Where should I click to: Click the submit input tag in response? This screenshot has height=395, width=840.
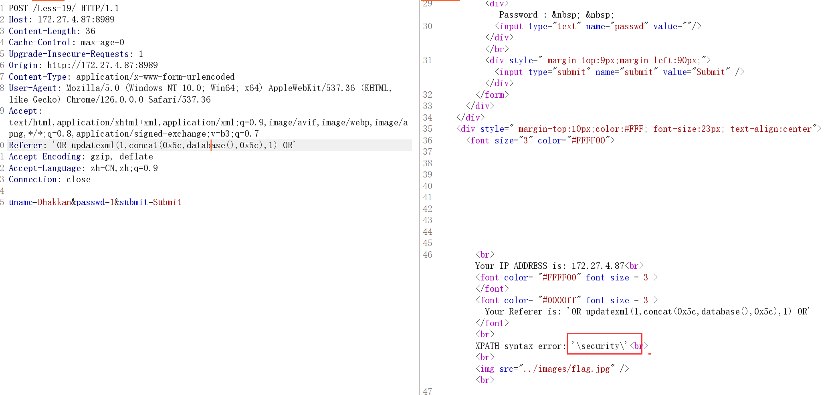620,72
